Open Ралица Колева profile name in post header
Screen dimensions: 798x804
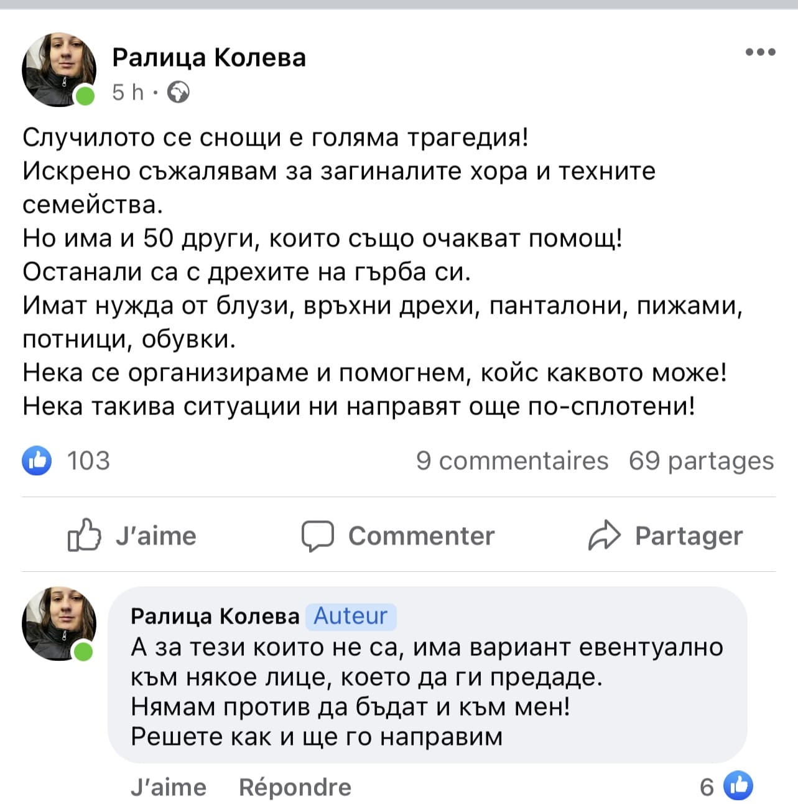(209, 57)
